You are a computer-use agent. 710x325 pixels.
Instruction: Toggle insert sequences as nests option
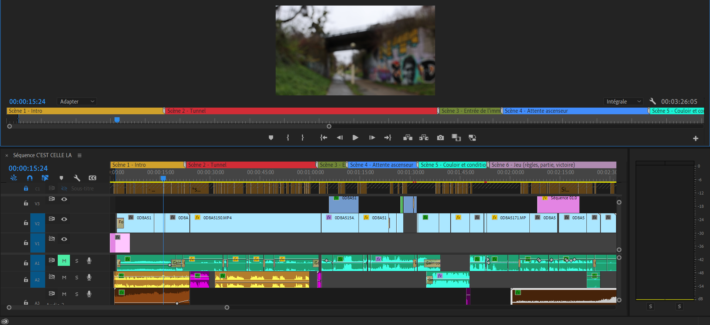14,178
